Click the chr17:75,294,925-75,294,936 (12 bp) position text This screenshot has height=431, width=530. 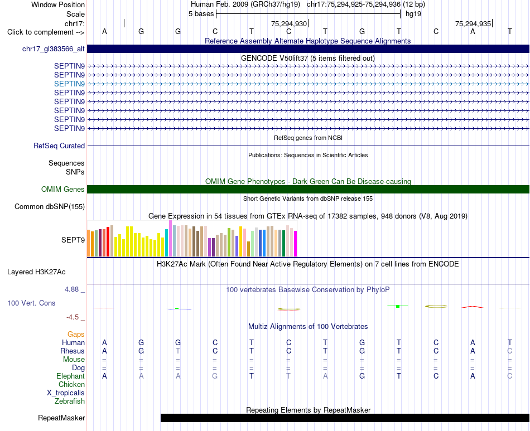coord(366,4)
